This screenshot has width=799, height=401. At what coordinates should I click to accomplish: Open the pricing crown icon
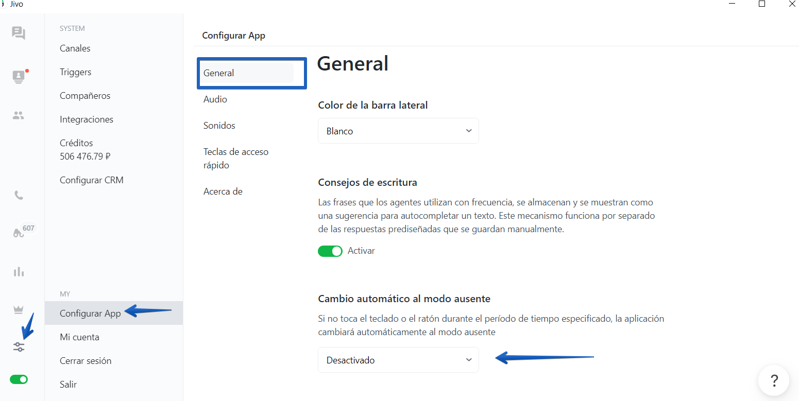[x=19, y=309]
